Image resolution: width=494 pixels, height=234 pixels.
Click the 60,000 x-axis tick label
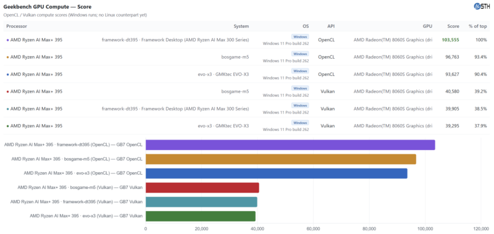[313, 229]
